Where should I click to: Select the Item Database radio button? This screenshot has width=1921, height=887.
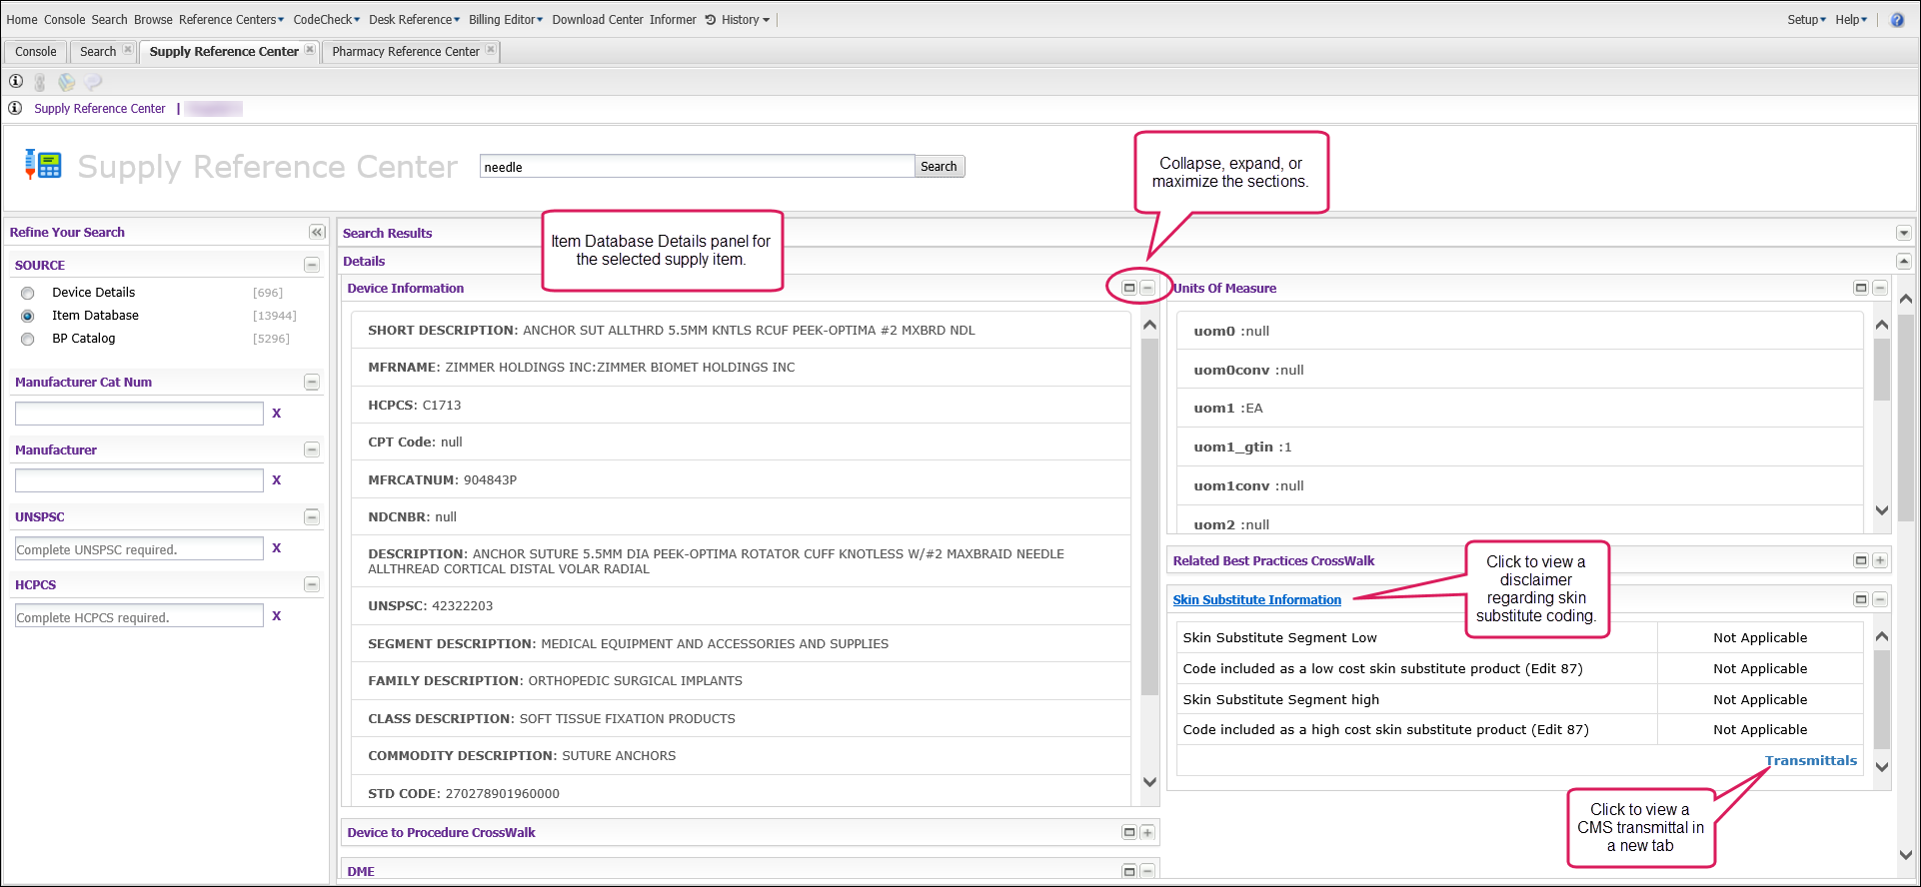[x=28, y=316]
